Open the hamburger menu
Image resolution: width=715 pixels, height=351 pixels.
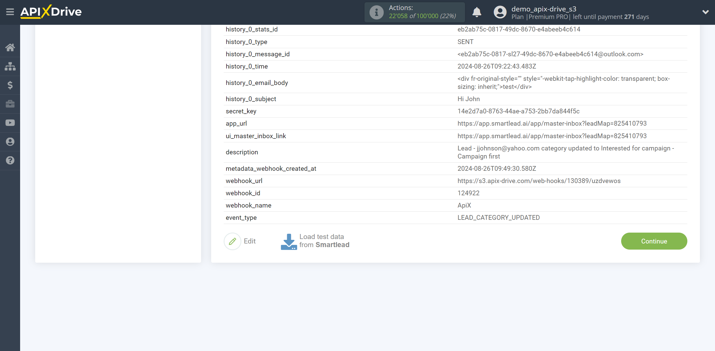pyautogui.click(x=10, y=12)
